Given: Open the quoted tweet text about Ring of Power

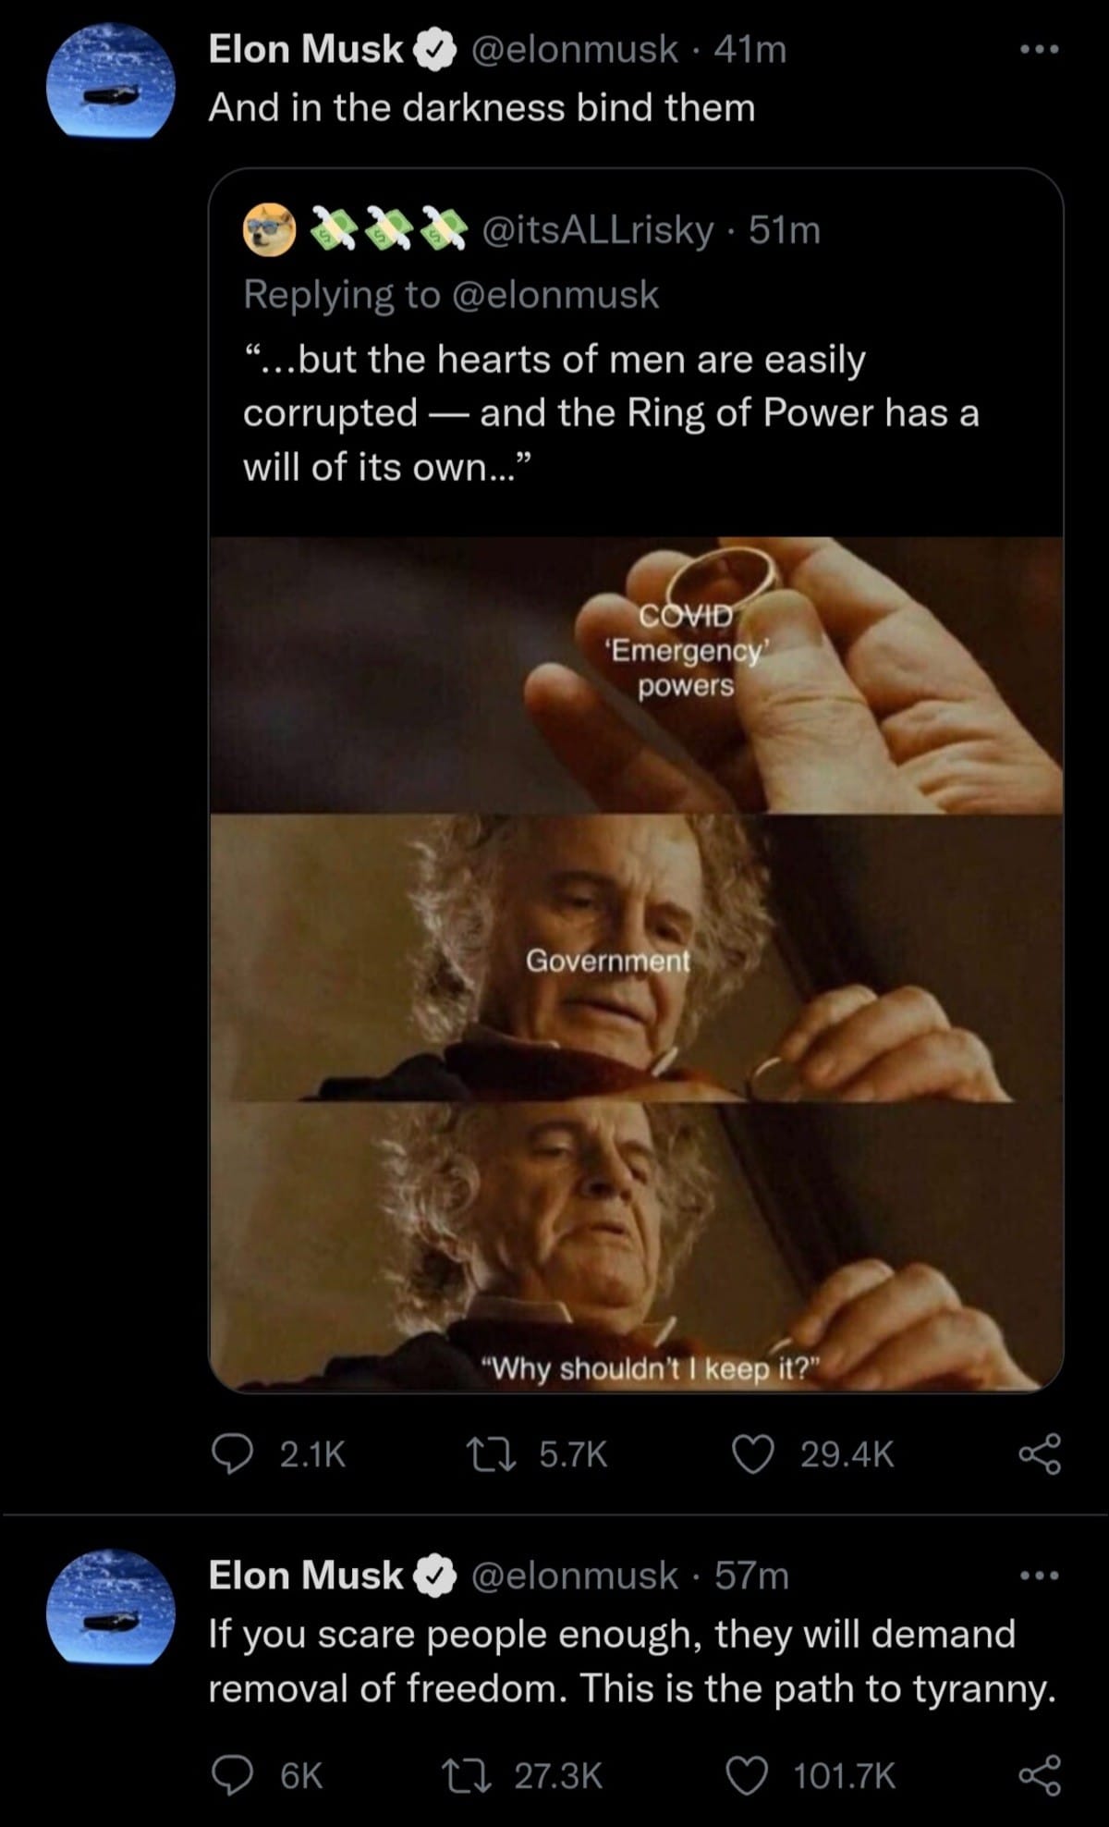Looking at the screenshot, I should (x=611, y=412).
